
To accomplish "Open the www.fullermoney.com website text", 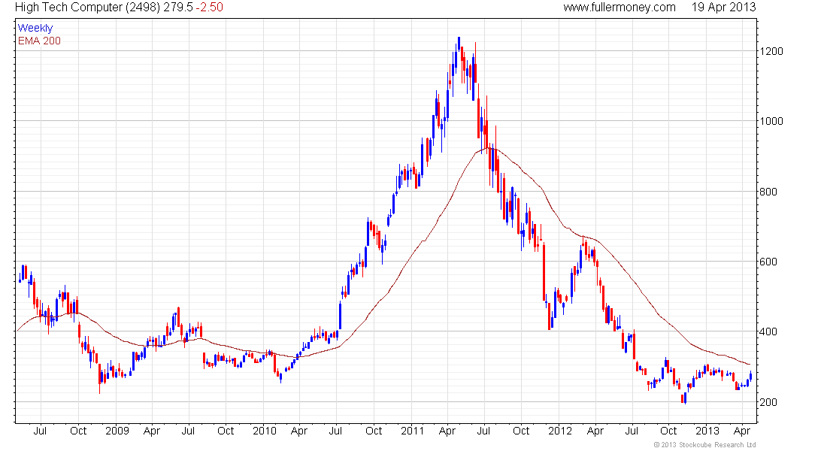I will pos(619,8).
